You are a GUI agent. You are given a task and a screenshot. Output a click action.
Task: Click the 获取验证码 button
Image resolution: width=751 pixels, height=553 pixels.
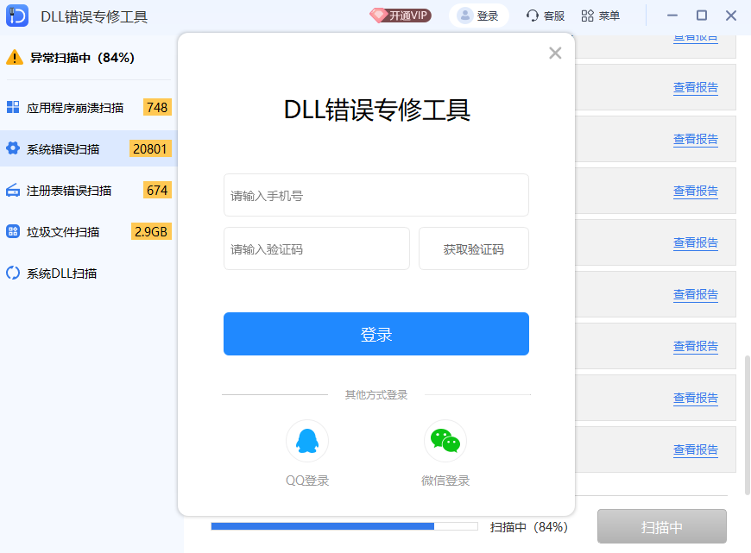click(x=474, y=249)
